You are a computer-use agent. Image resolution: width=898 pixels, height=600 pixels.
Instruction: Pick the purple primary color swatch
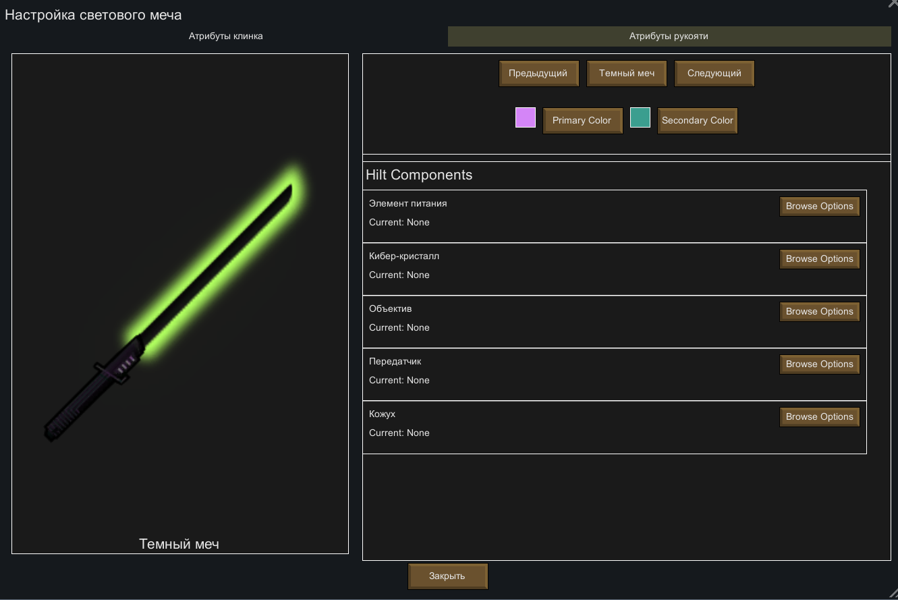click(526, 117)
